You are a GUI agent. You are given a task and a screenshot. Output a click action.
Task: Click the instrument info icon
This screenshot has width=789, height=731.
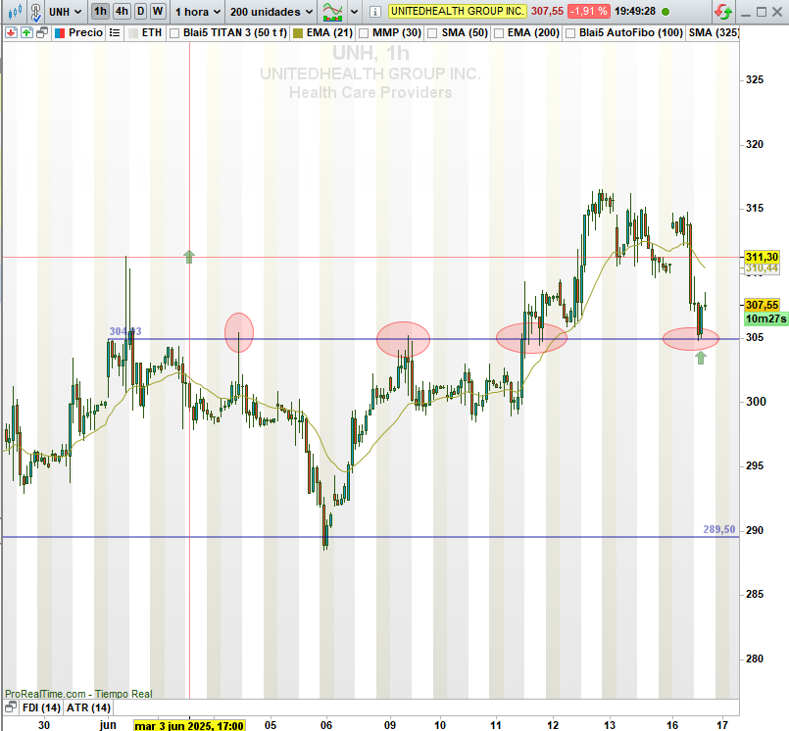click(374, 12)
